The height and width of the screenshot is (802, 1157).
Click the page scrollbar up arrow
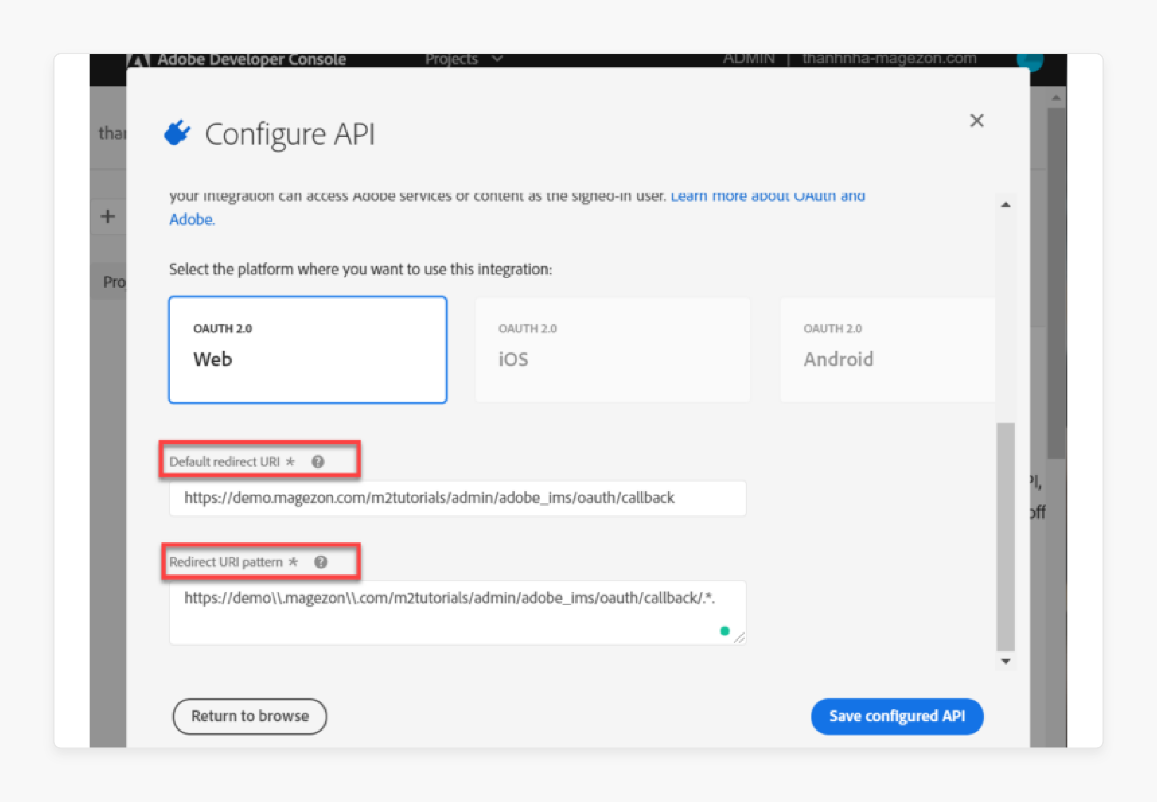[x=1056, y=98]
